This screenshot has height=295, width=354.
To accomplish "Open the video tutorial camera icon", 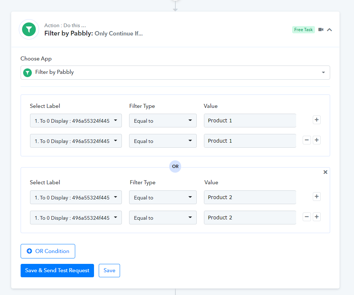I will (x=321, y=30).
